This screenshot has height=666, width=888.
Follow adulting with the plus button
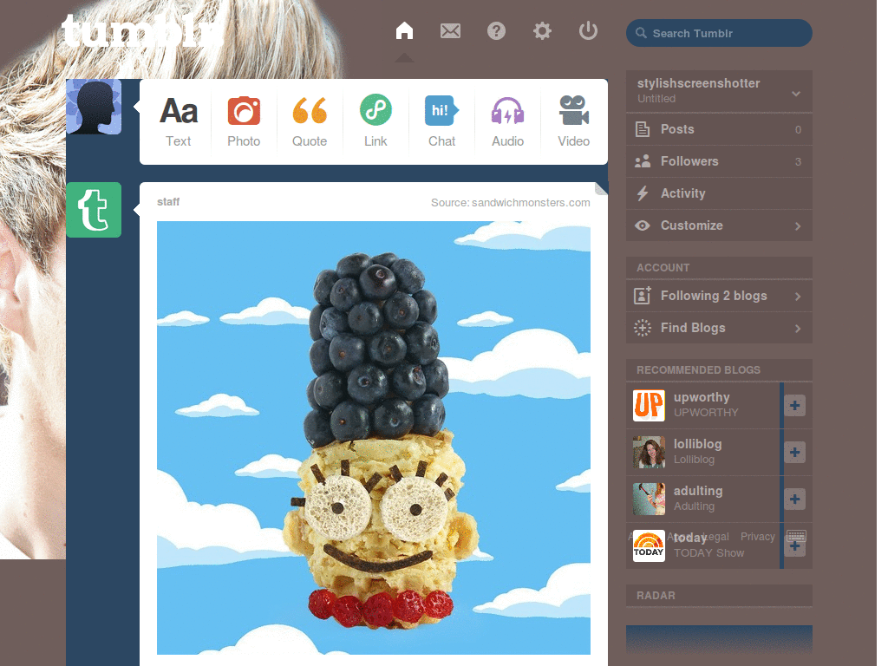point(794,499)
